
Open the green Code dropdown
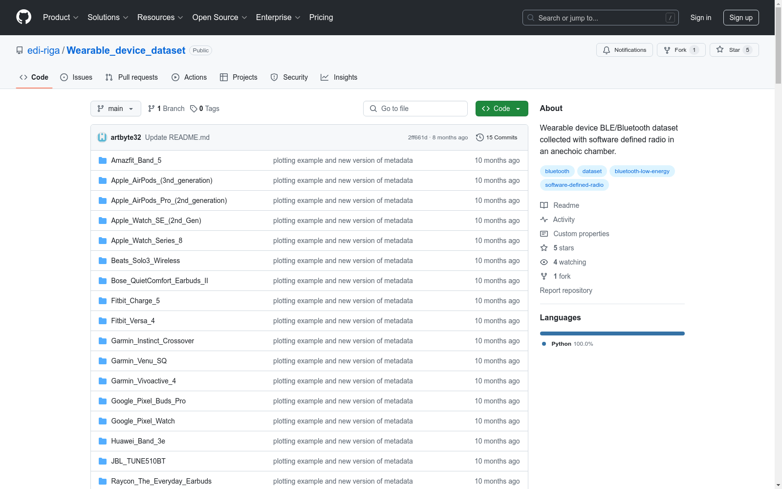[501, 109]
